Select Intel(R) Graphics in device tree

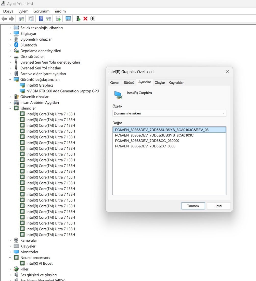click(40, 85)
